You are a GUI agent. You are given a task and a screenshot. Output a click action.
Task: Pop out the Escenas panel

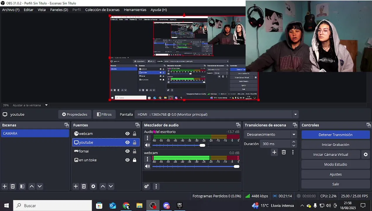click(x=67, y=125)
